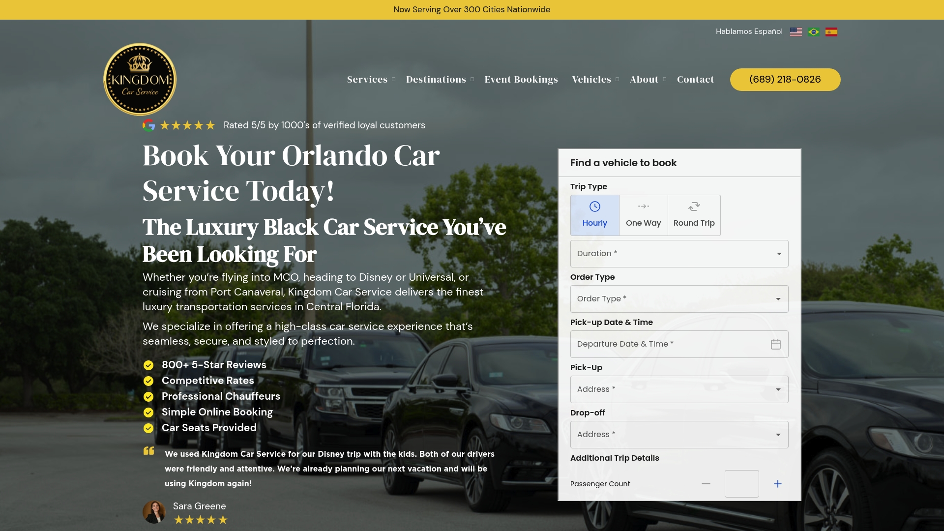944x531 pixels.
Task: Click checkmark icon beside 800+ 5-Star Reviews
Action: pyautogui.click(x=148, y=365)
